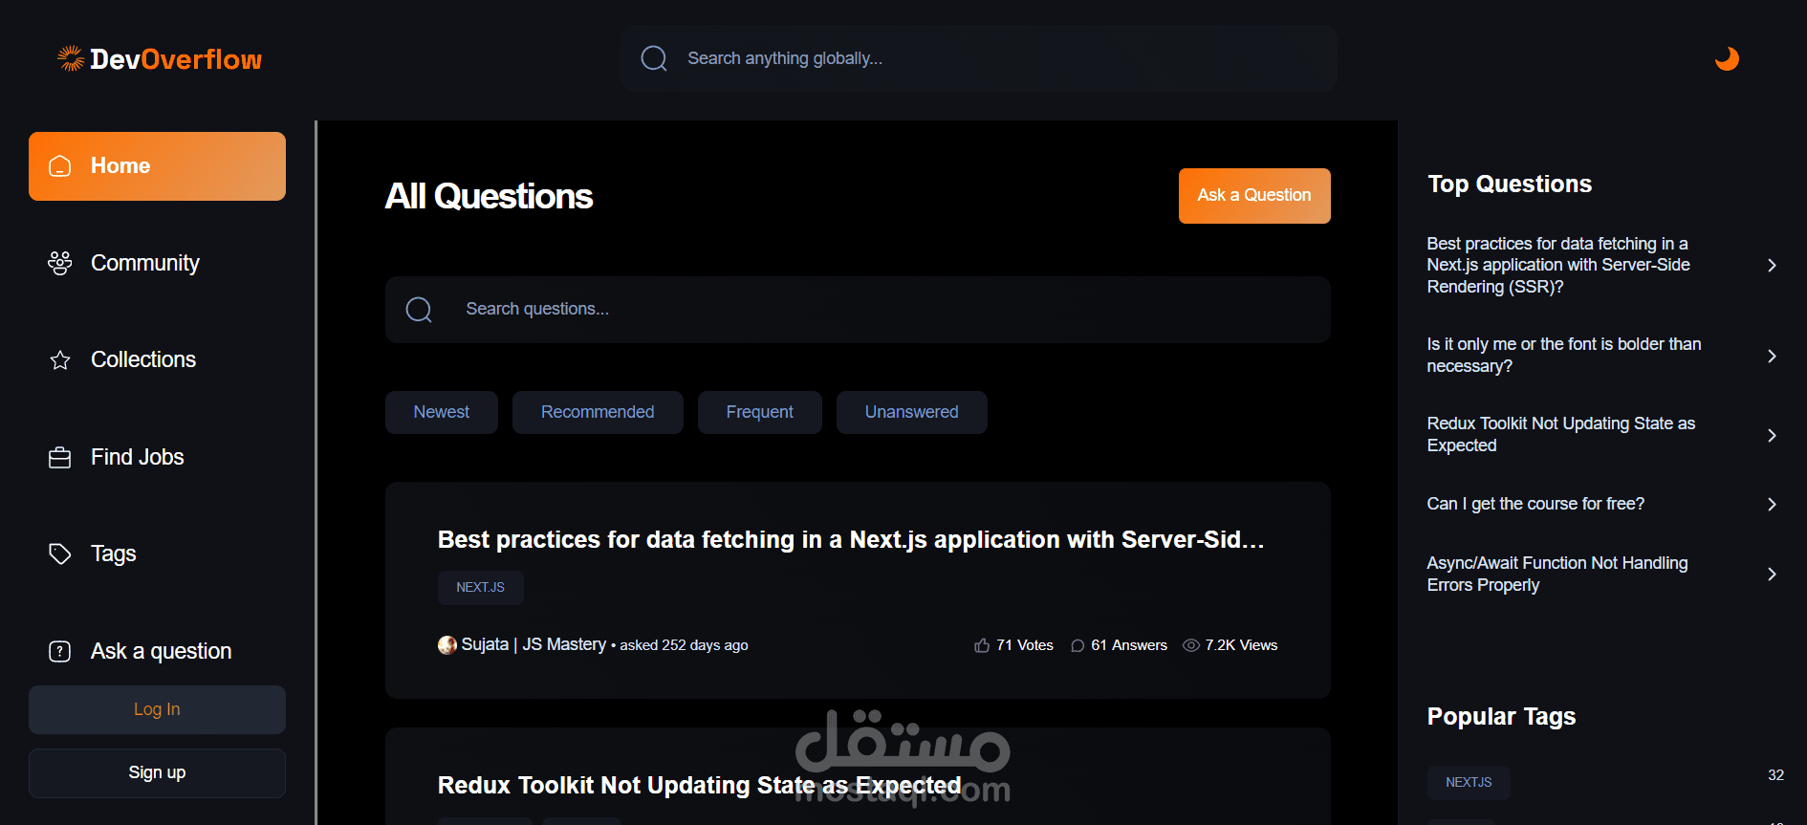The height and width of the screenshot is (825, 1807).
Task: Click the DevOverflow sunburst logo icon
Action: [x=71, y=58]
